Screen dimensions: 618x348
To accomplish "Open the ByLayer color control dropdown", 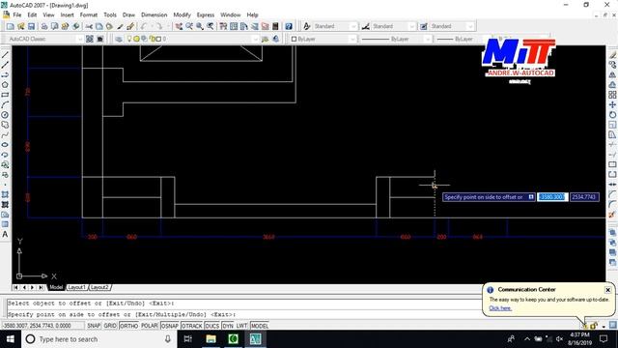I will point(352,39).
